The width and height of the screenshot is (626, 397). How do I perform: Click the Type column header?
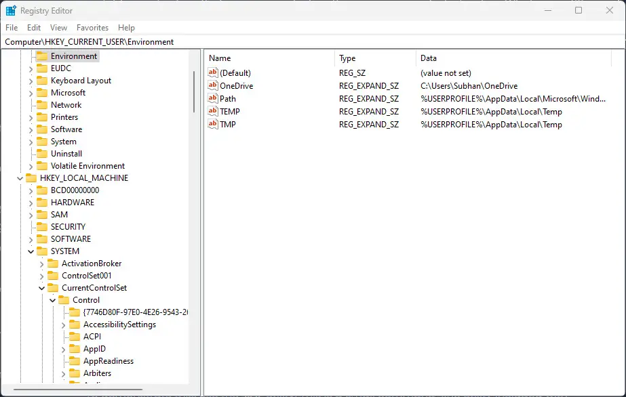tap(347, 58)
